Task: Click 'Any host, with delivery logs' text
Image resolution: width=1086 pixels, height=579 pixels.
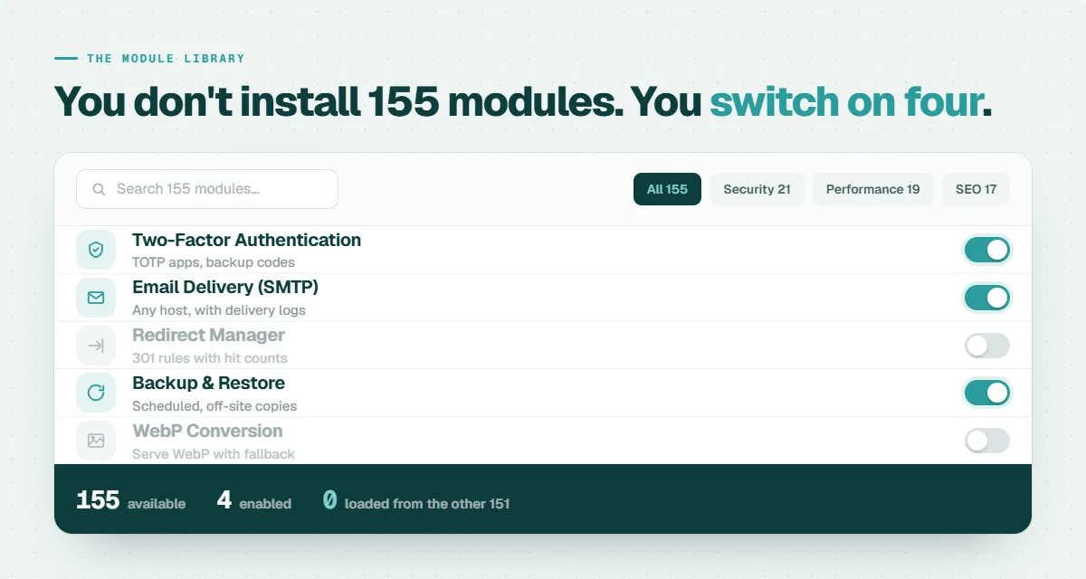Action: coord(219,310)
